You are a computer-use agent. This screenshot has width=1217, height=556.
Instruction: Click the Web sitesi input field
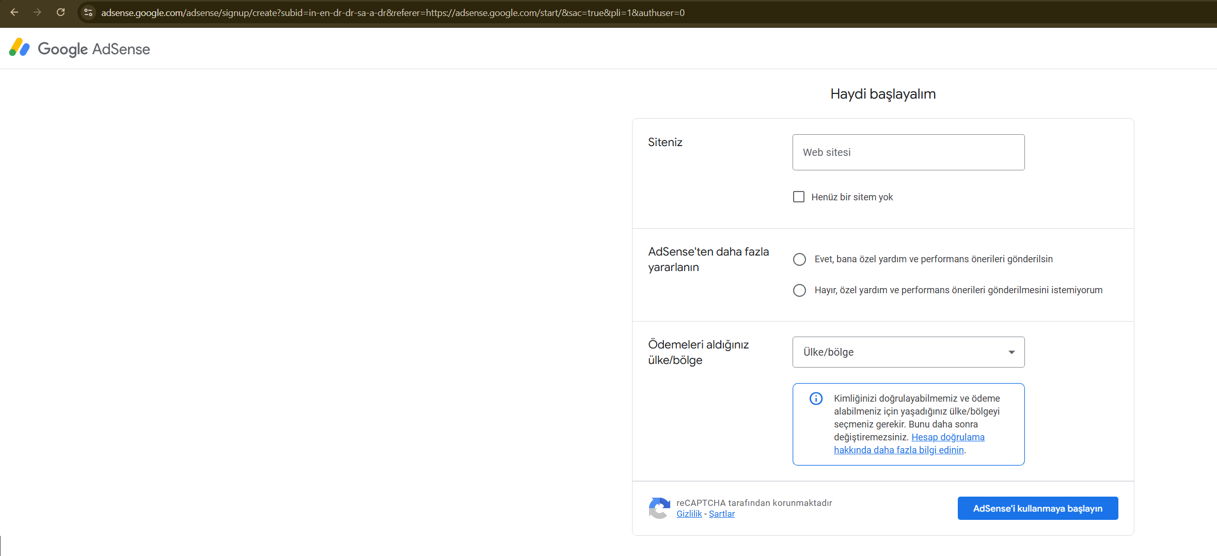tap(908, 152)
